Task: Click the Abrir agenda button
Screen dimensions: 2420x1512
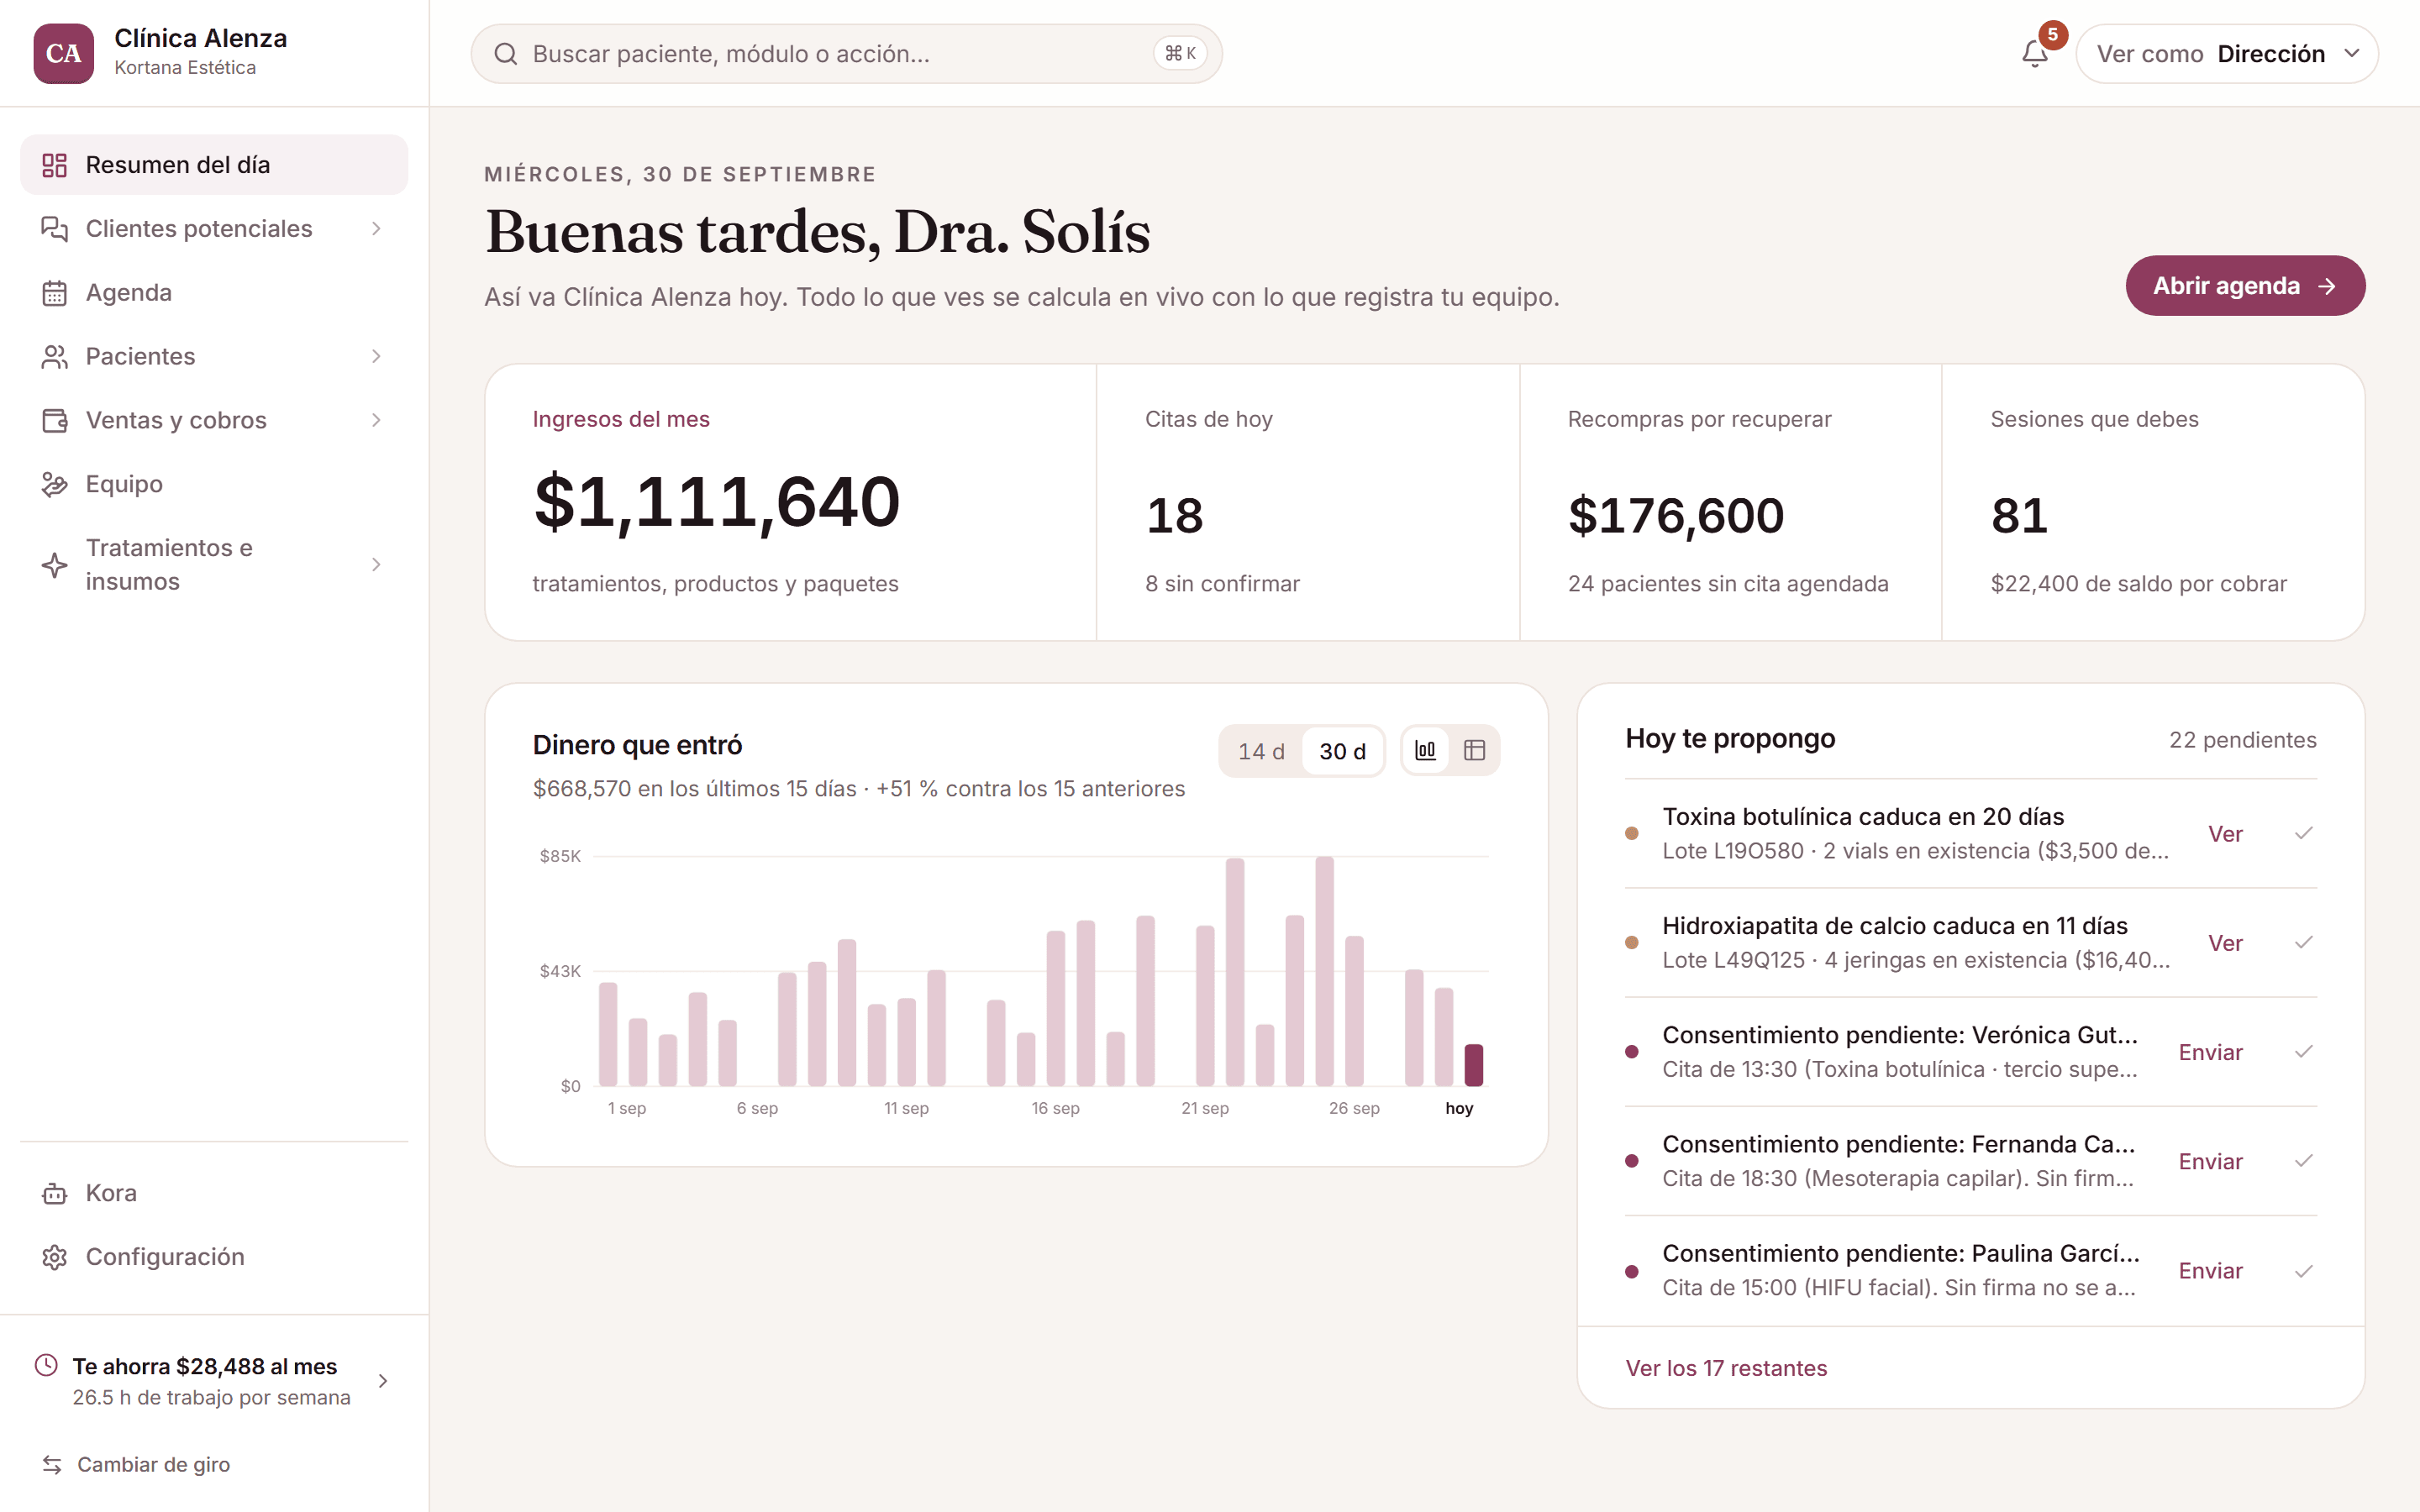Action: [x=2245, y=286]
